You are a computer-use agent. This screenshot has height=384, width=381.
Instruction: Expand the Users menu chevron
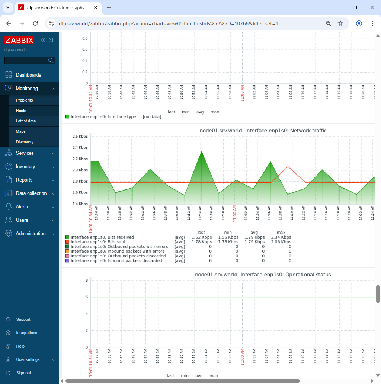point(53,220)
